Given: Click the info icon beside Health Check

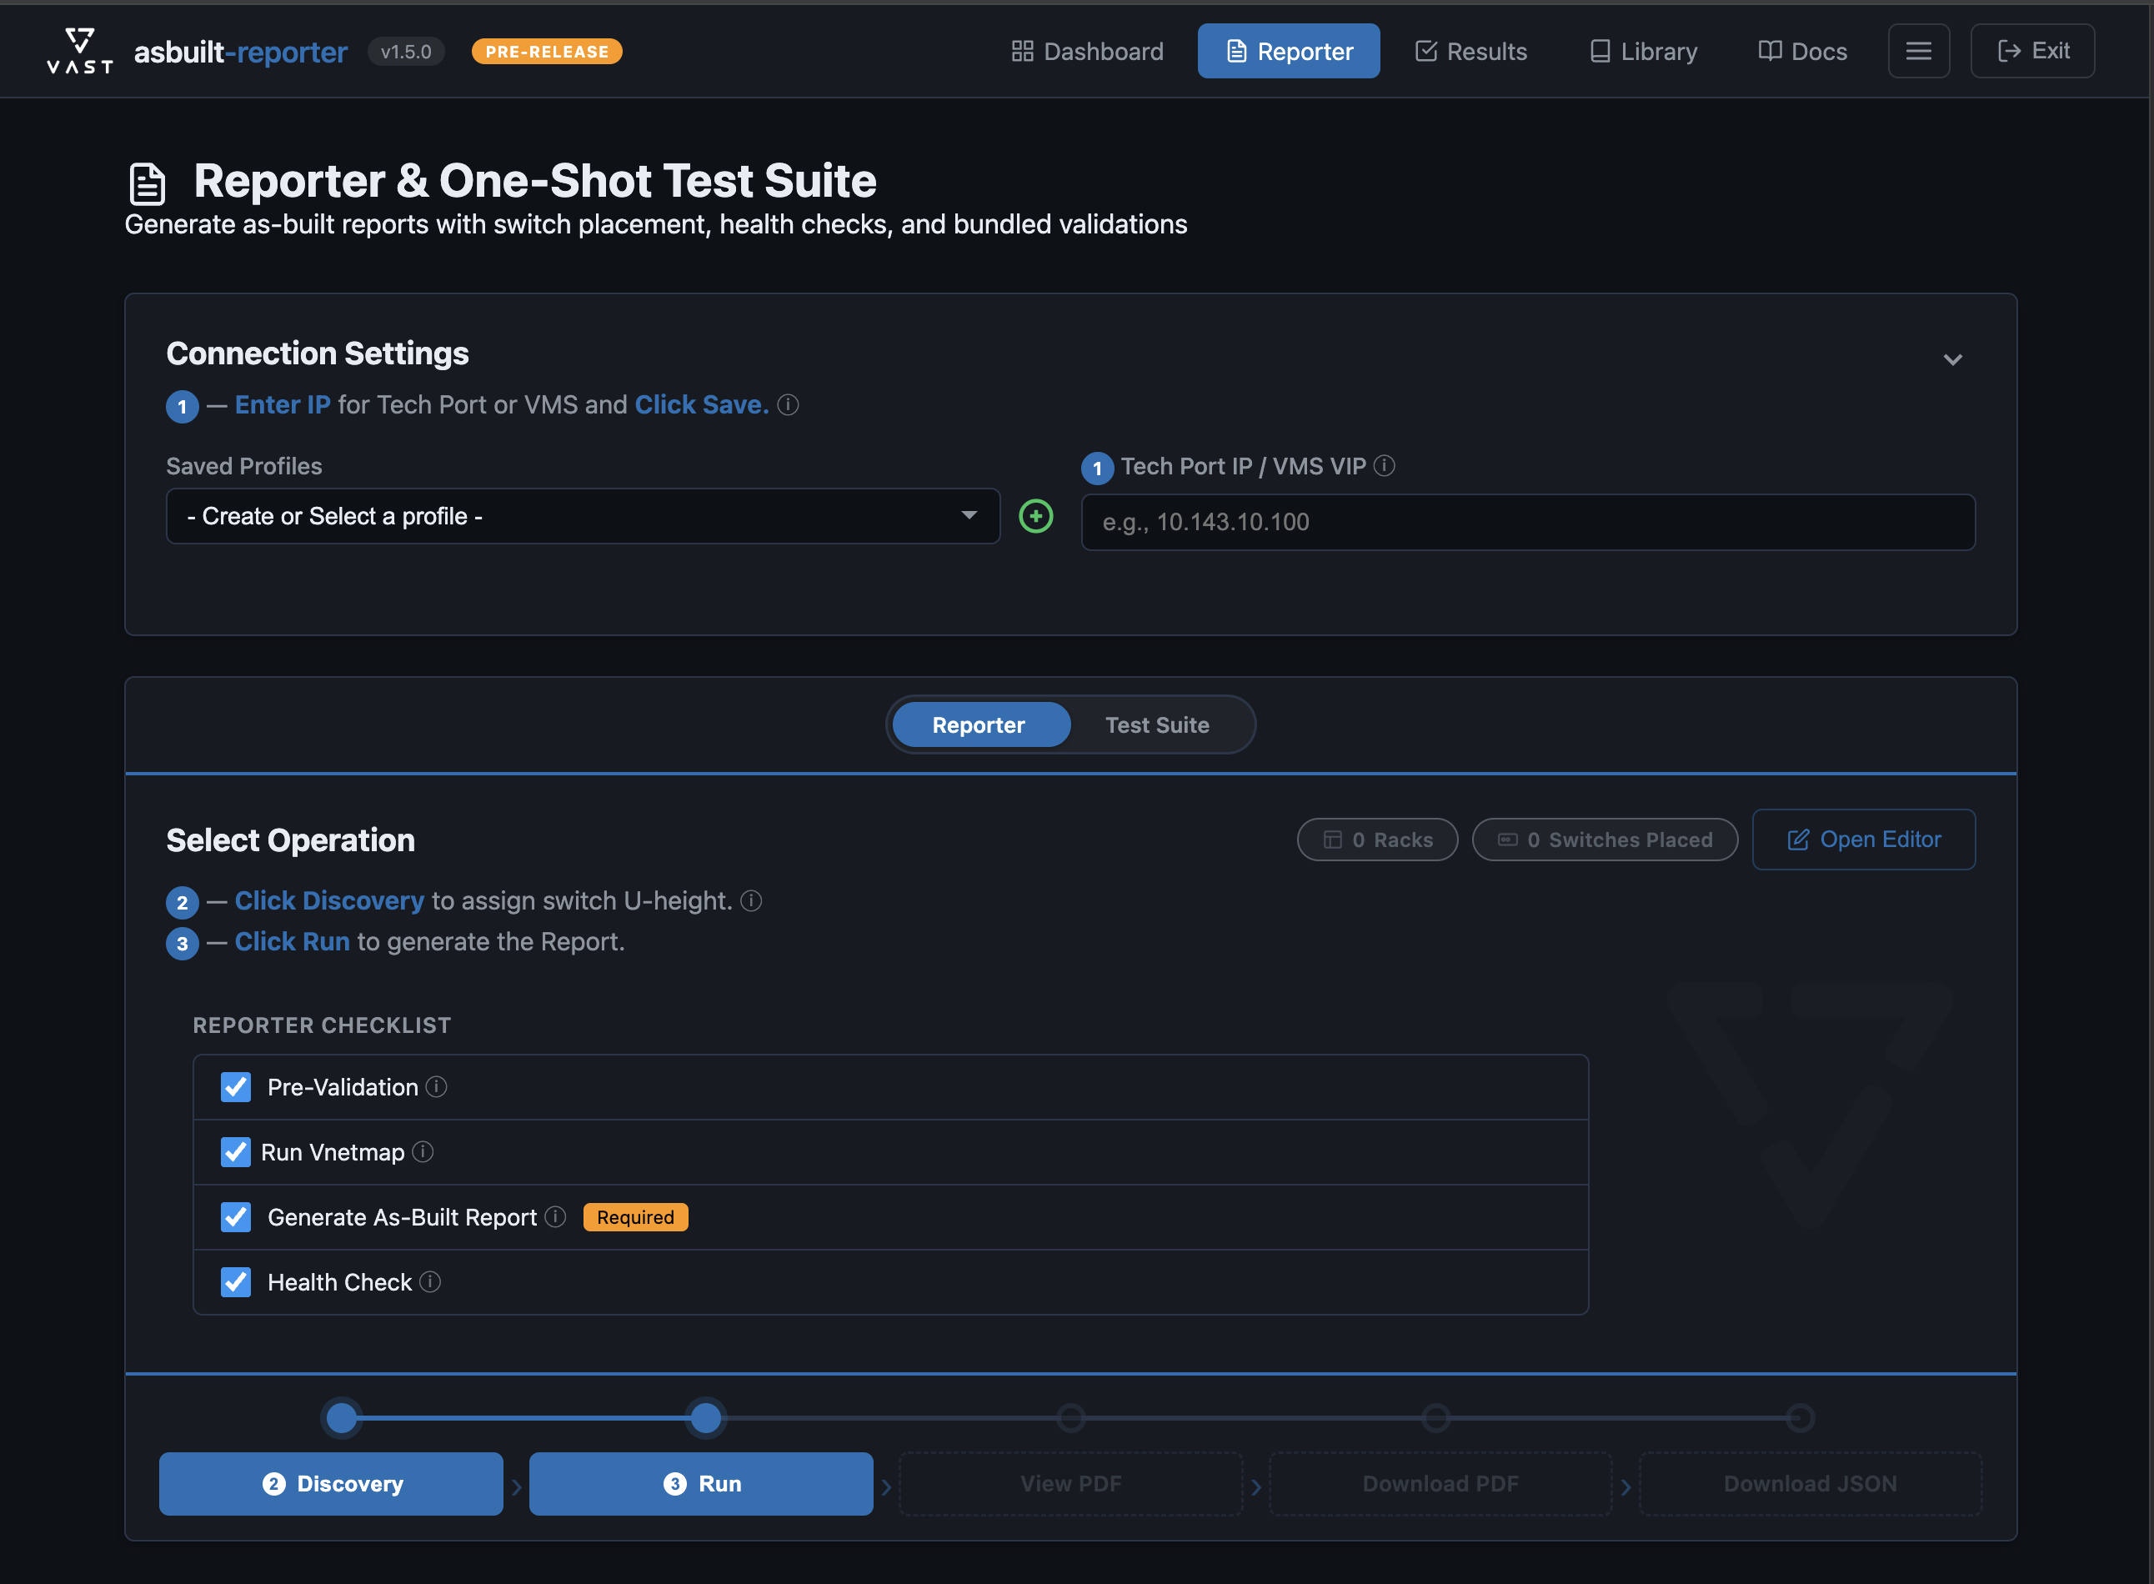Looking at the screenshot, I should point(431,1282).
